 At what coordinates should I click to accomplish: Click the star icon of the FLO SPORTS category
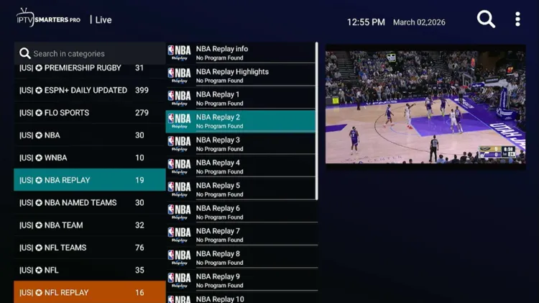pos(39,112)
